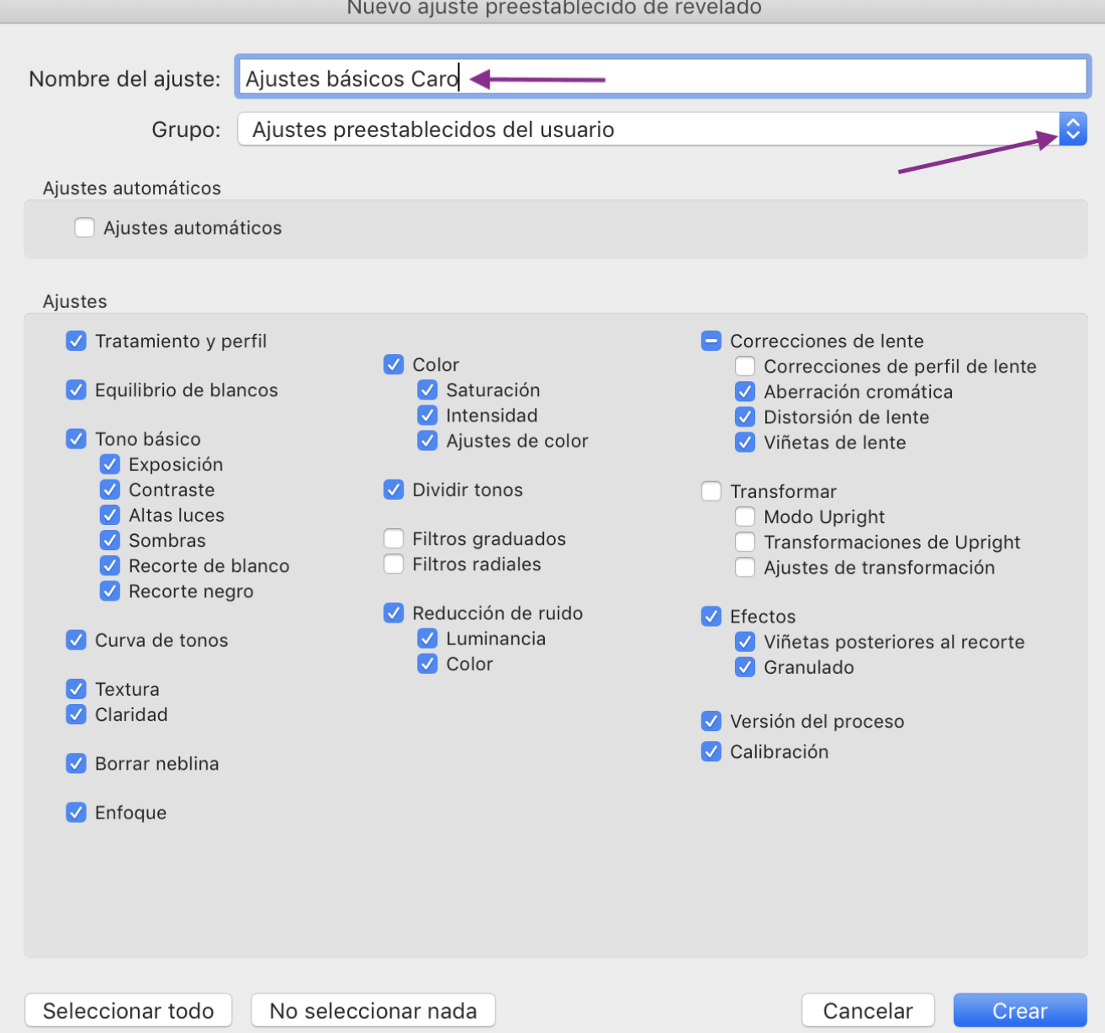This screenshot has height=1033, width=1105.
Task: Click the Grupo dropdown arrow stepper
Action: coord(1072,130)
